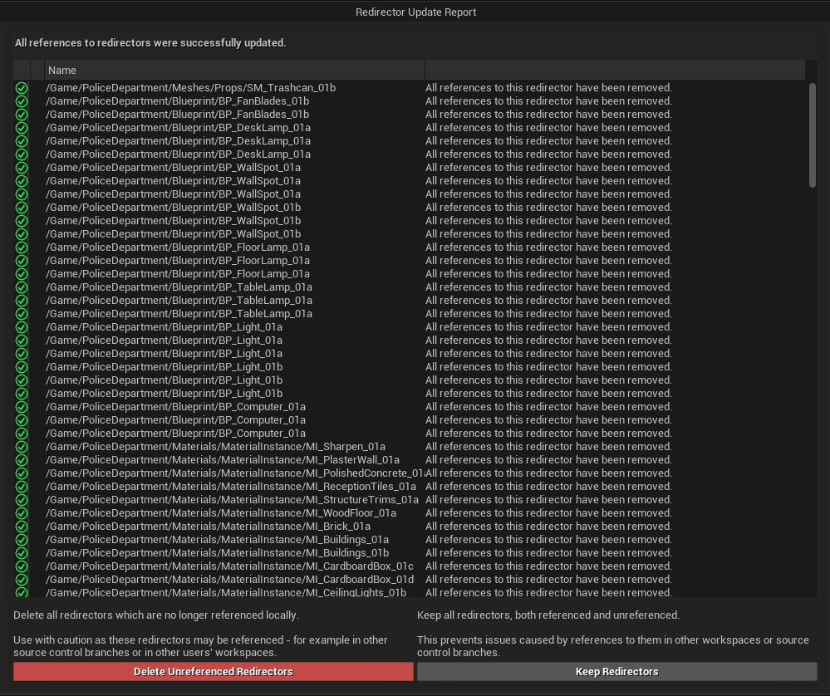
Task: Click the checkmark icon for MI_WoodFloor_01a row
Action: (x=22, y=513)
